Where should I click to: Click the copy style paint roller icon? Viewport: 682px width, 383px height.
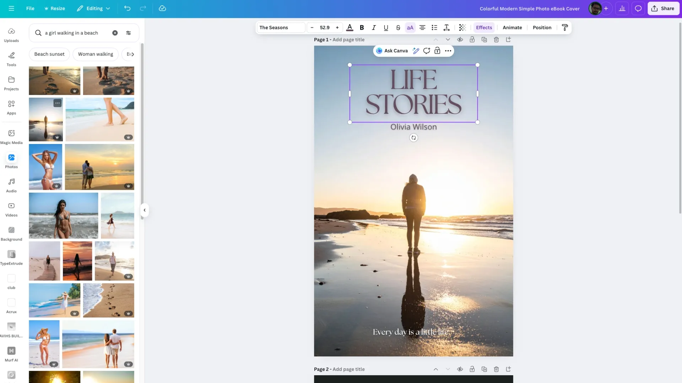coord(565,28)
